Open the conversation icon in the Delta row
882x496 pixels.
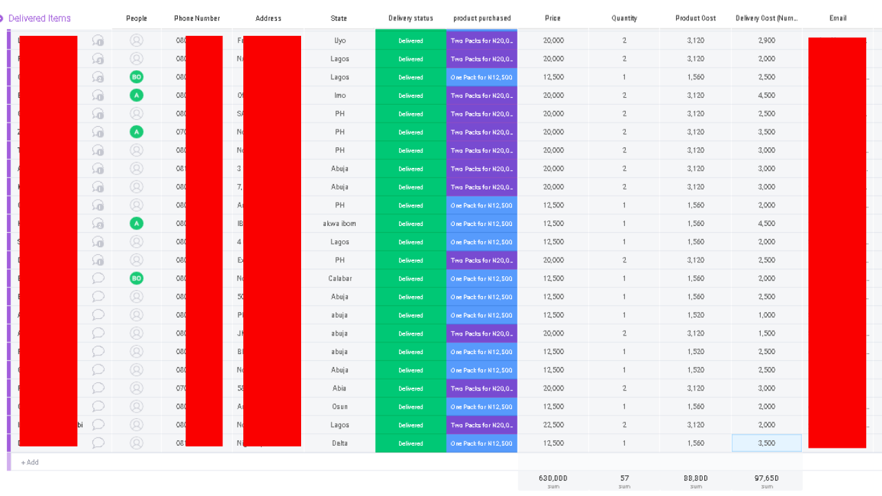point(98,443)
